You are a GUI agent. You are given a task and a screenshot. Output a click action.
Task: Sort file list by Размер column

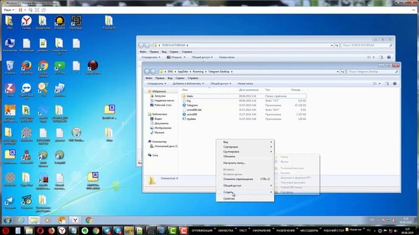click(296, 90)
